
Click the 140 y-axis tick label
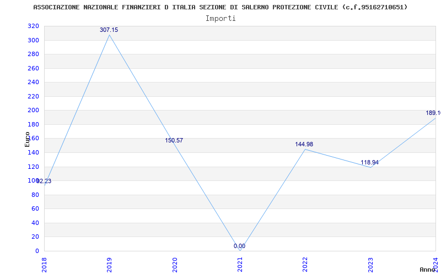click(33, 152)
